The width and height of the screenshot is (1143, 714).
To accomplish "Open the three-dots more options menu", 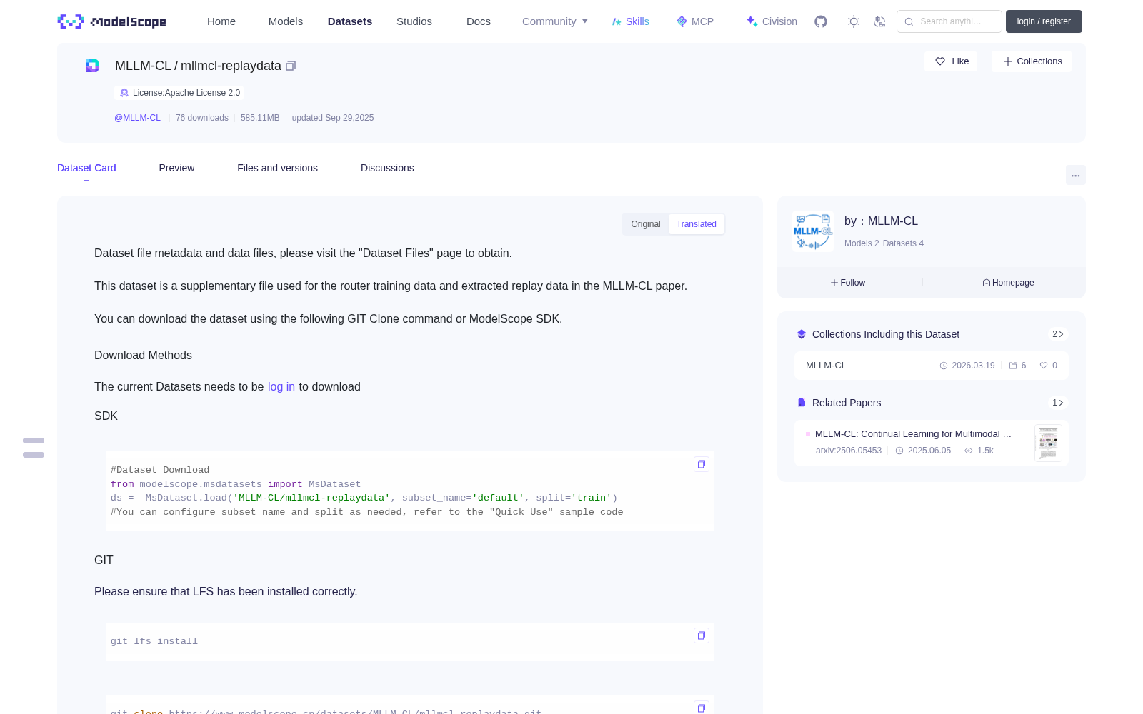I will pos(1076,175).
